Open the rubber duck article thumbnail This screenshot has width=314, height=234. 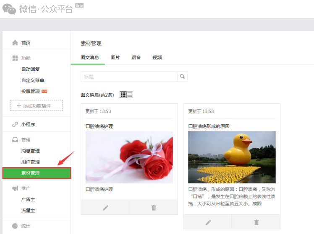232,157
